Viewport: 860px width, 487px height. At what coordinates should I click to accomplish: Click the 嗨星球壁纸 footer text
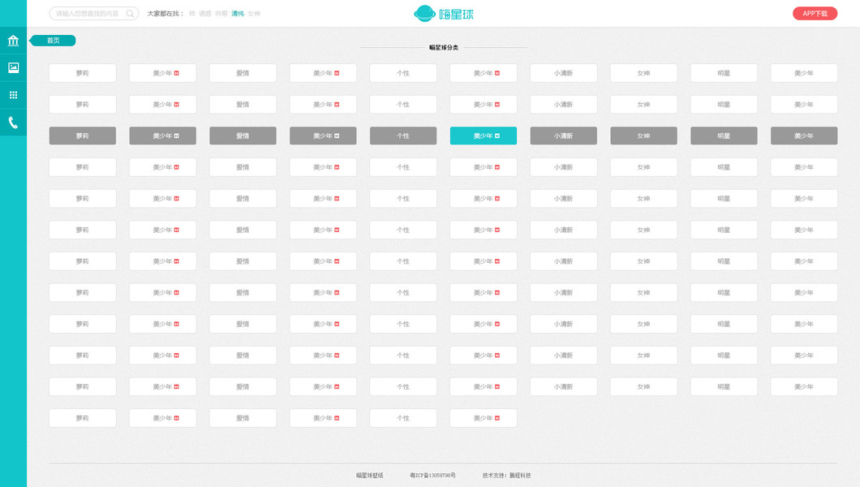tap(370, 476)
